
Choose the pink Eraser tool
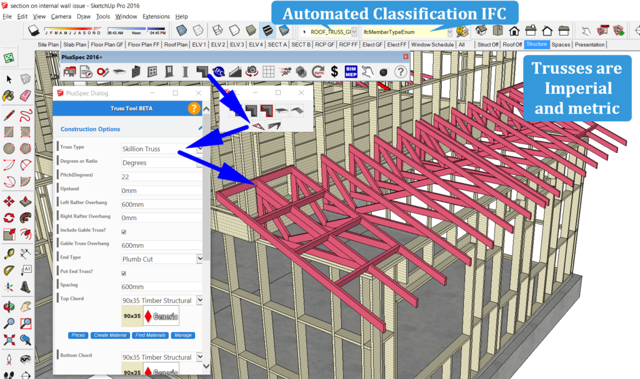[x=25, y=96]
